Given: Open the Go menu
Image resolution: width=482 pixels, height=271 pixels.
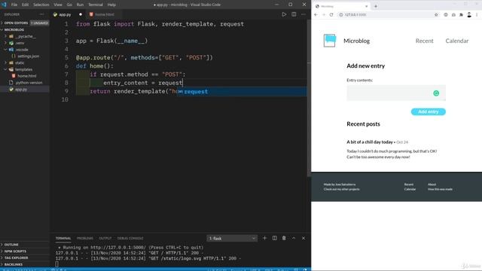Looking at the screenshot, I should (x=69, y=5).
